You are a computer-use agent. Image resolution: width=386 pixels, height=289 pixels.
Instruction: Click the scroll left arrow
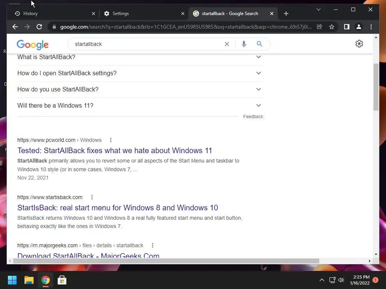(10, 261)
